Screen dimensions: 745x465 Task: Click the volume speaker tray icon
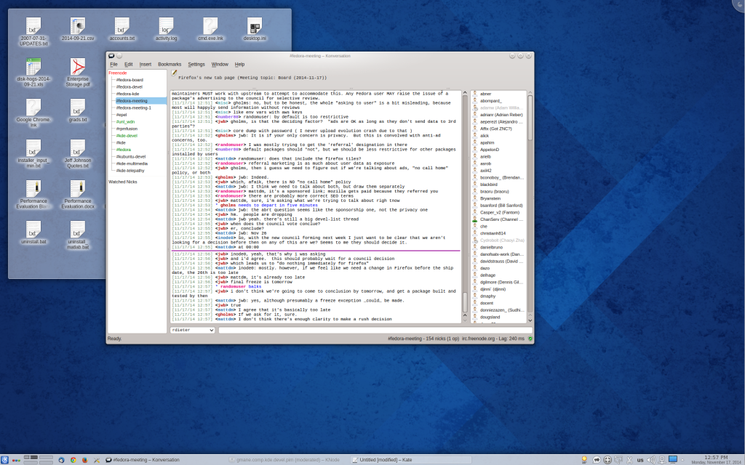tap(650, 460)
